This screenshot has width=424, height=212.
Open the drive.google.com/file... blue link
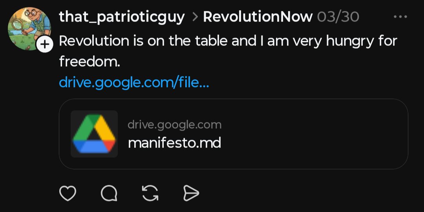(134, 83)
